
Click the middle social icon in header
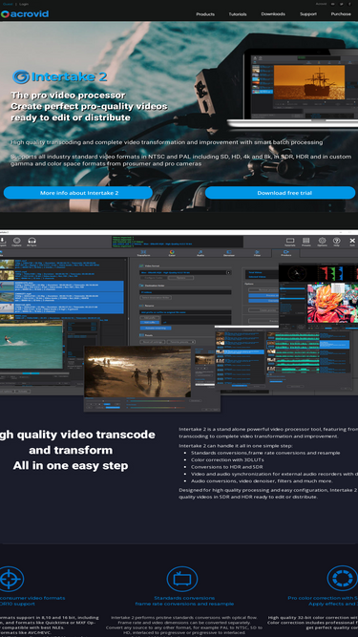(x=342, y=4)
